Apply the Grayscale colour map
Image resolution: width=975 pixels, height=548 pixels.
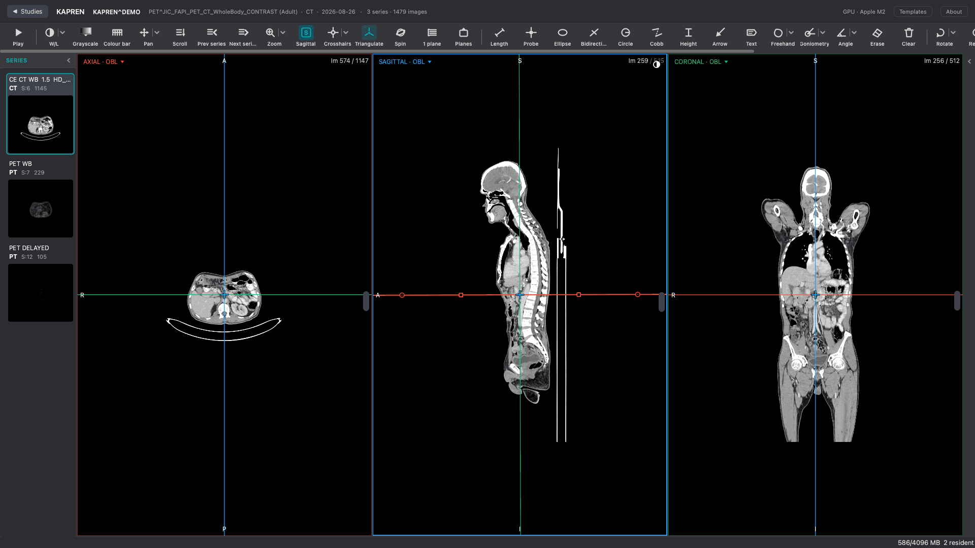coord(85,37)
